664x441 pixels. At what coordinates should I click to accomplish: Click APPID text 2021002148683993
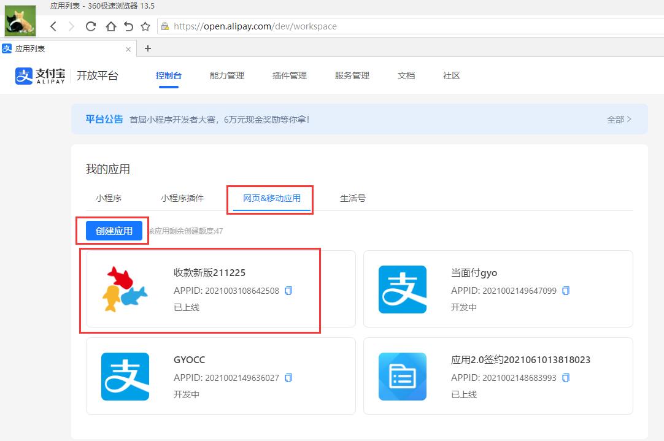(x=520, y=377)
